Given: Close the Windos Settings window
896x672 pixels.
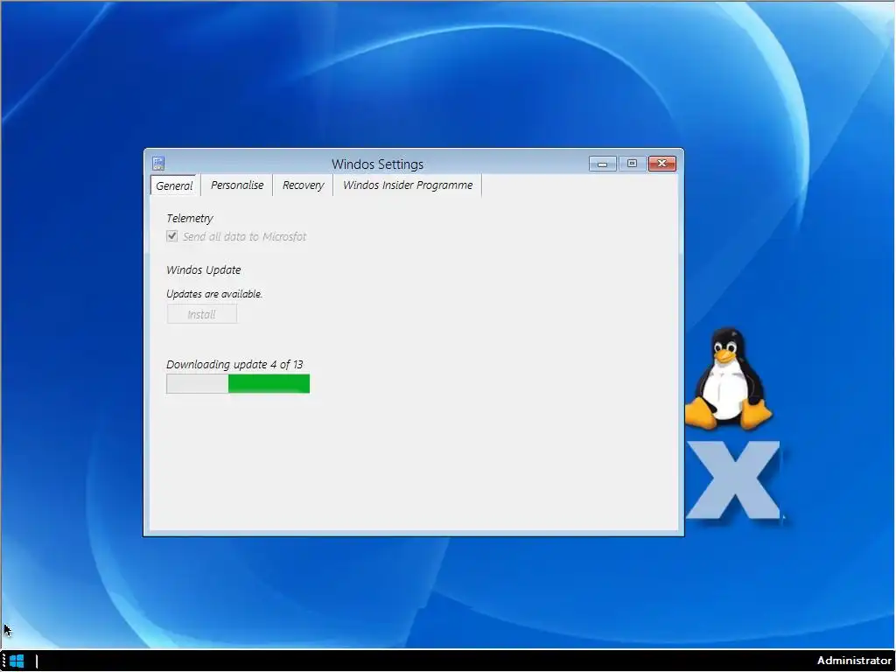Looking at the screenshot, I should point(661,164).
